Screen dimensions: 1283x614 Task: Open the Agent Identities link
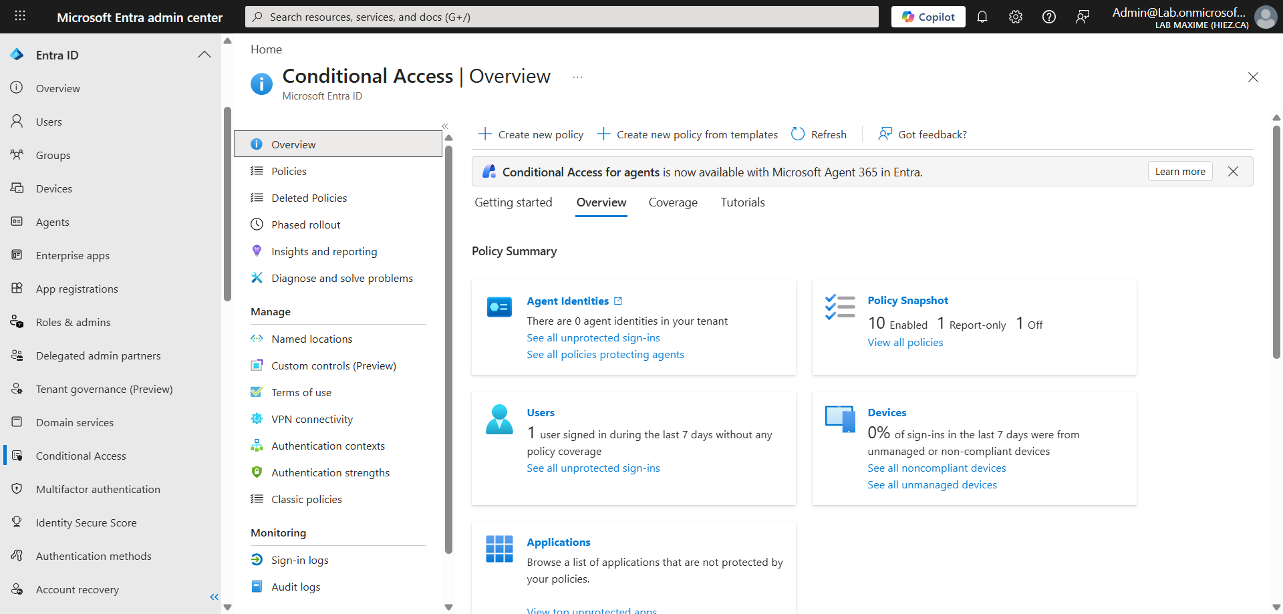point(574,301)
